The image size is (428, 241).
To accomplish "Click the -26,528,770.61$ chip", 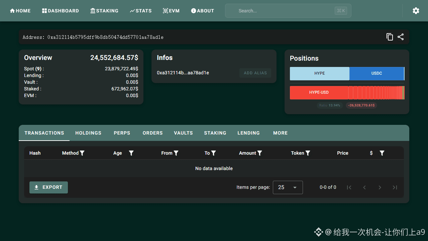I will coord(361,105).
